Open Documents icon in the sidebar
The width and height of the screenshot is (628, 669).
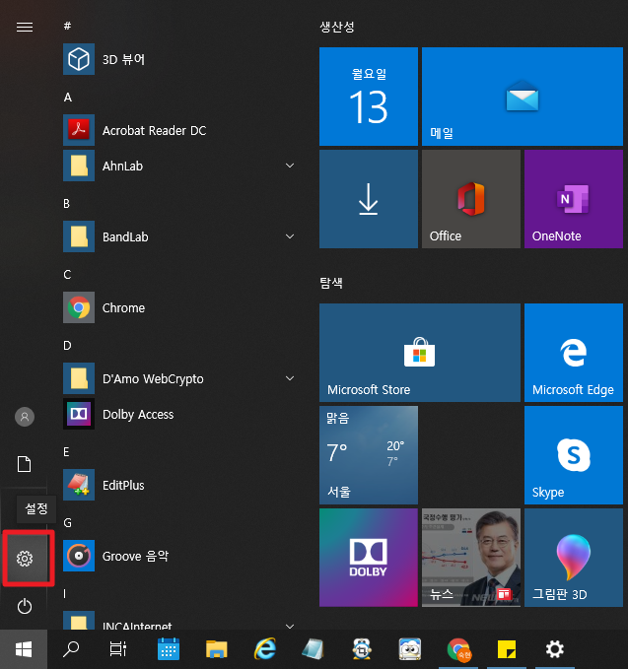(x=25, y=464)
